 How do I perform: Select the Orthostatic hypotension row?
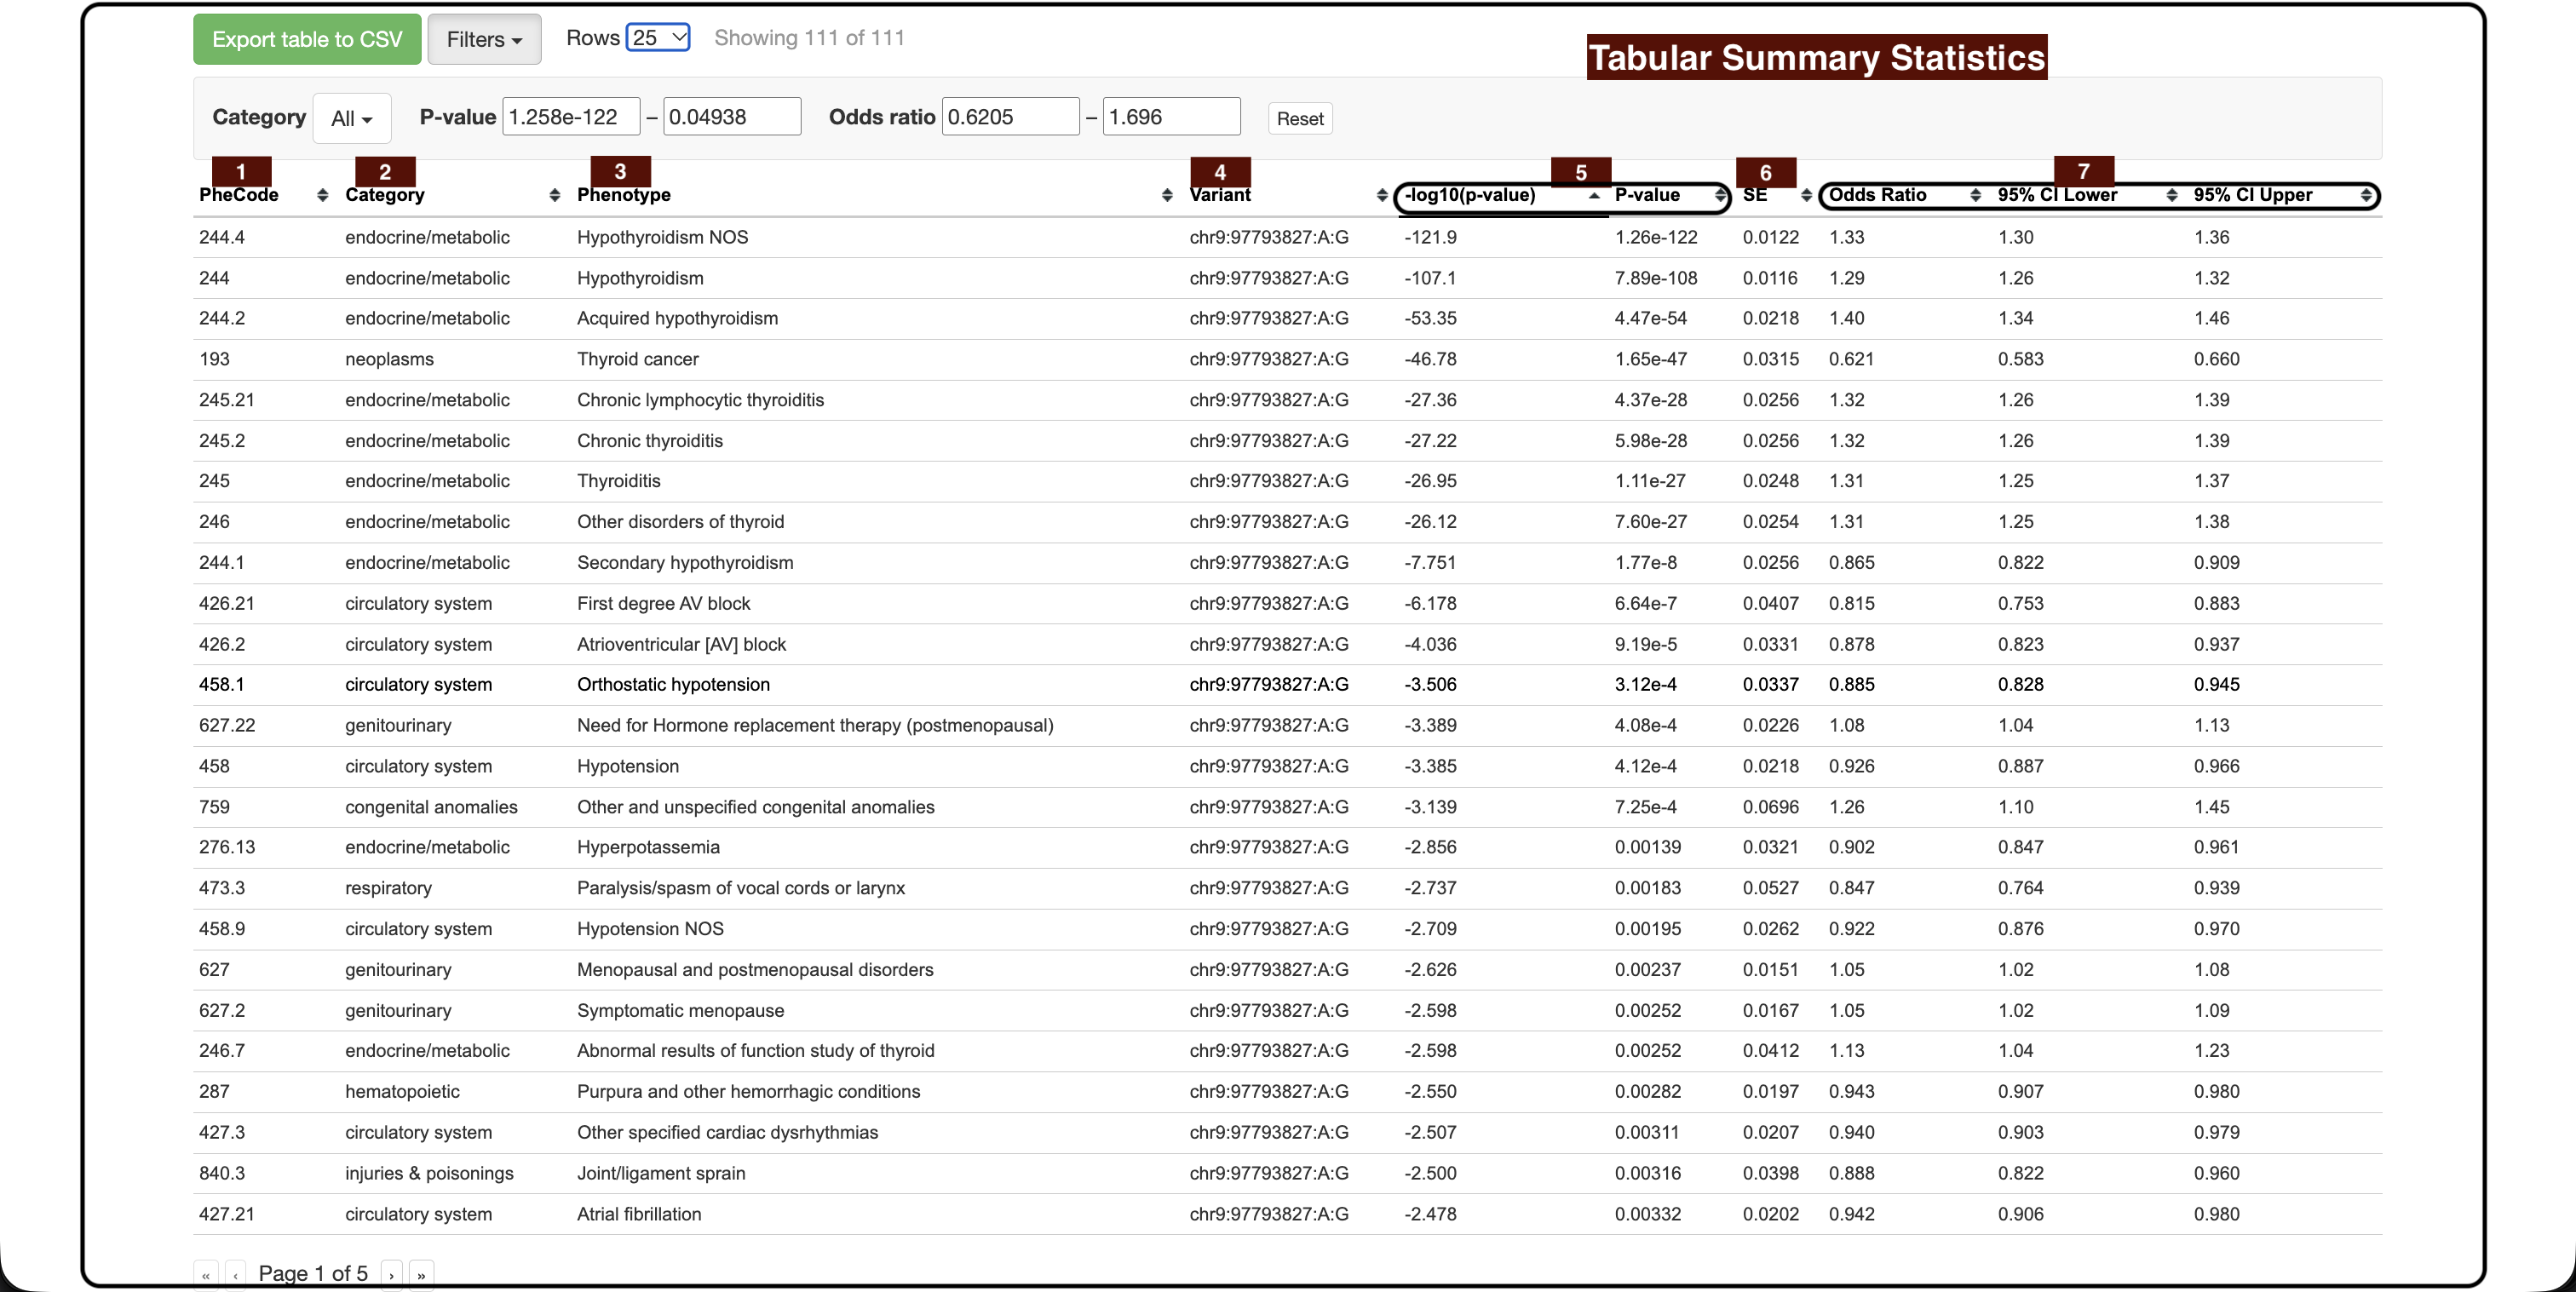coord(1288,685)
